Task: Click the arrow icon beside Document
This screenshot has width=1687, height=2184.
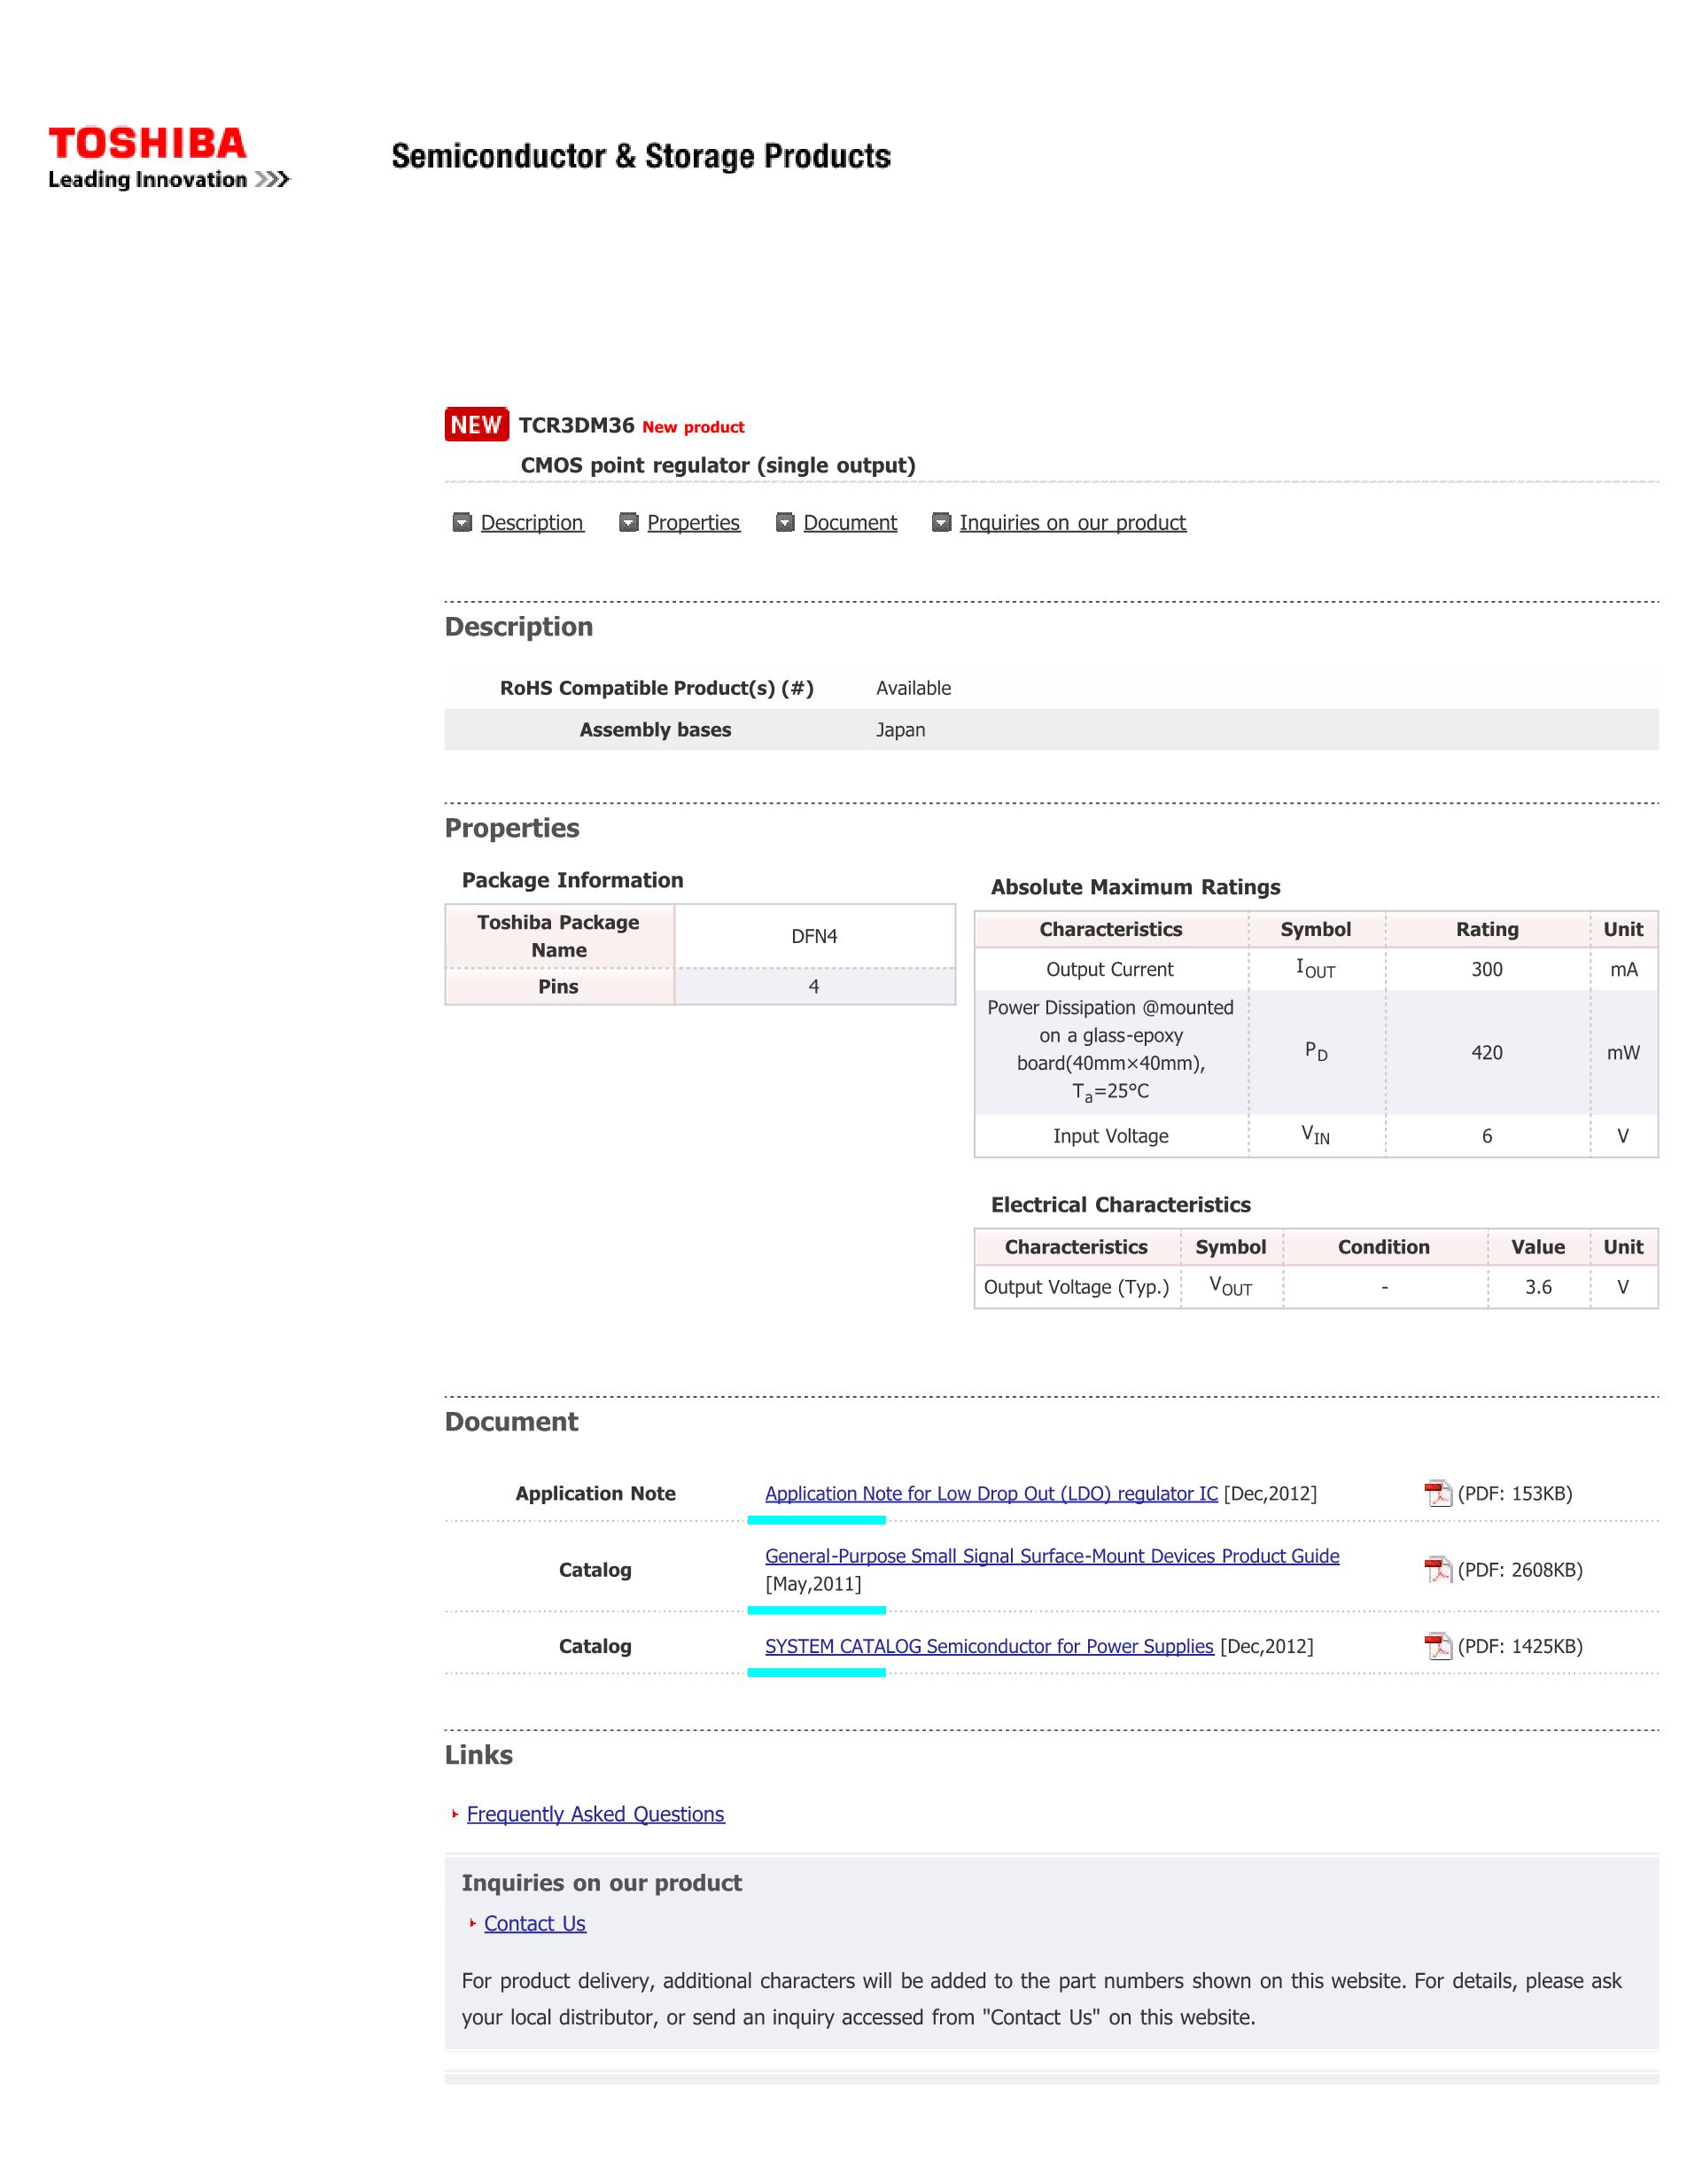Action: coord(786,523)
